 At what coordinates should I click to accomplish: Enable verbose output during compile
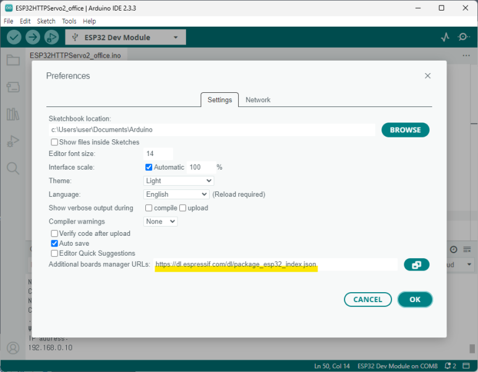(x=149, y=208)
